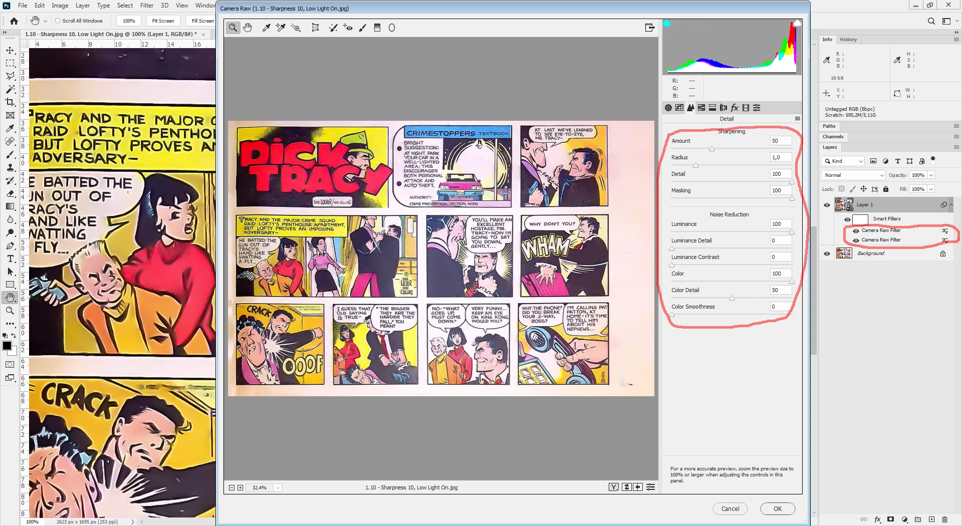Open the Kind layer filter dropdown

(843, 161)
